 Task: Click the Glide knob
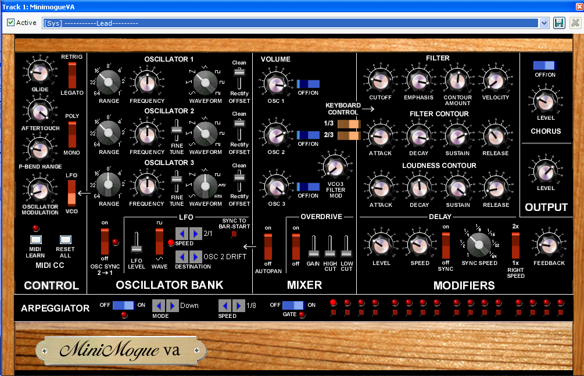[x=40, y=72]
